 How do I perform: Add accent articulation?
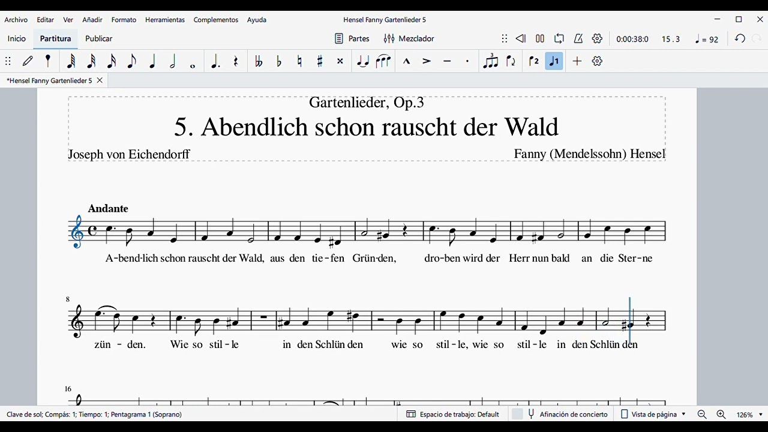tap(427, 61)
